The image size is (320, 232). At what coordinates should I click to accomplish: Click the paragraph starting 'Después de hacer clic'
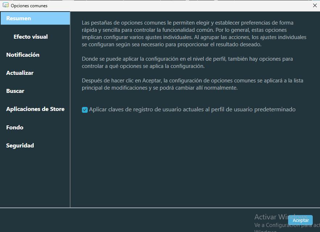192,84
